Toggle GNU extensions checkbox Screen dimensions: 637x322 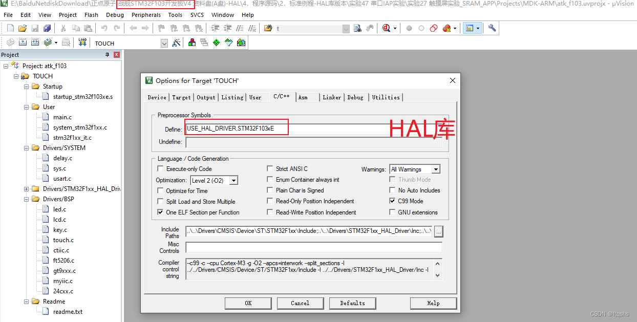point(393,212)
